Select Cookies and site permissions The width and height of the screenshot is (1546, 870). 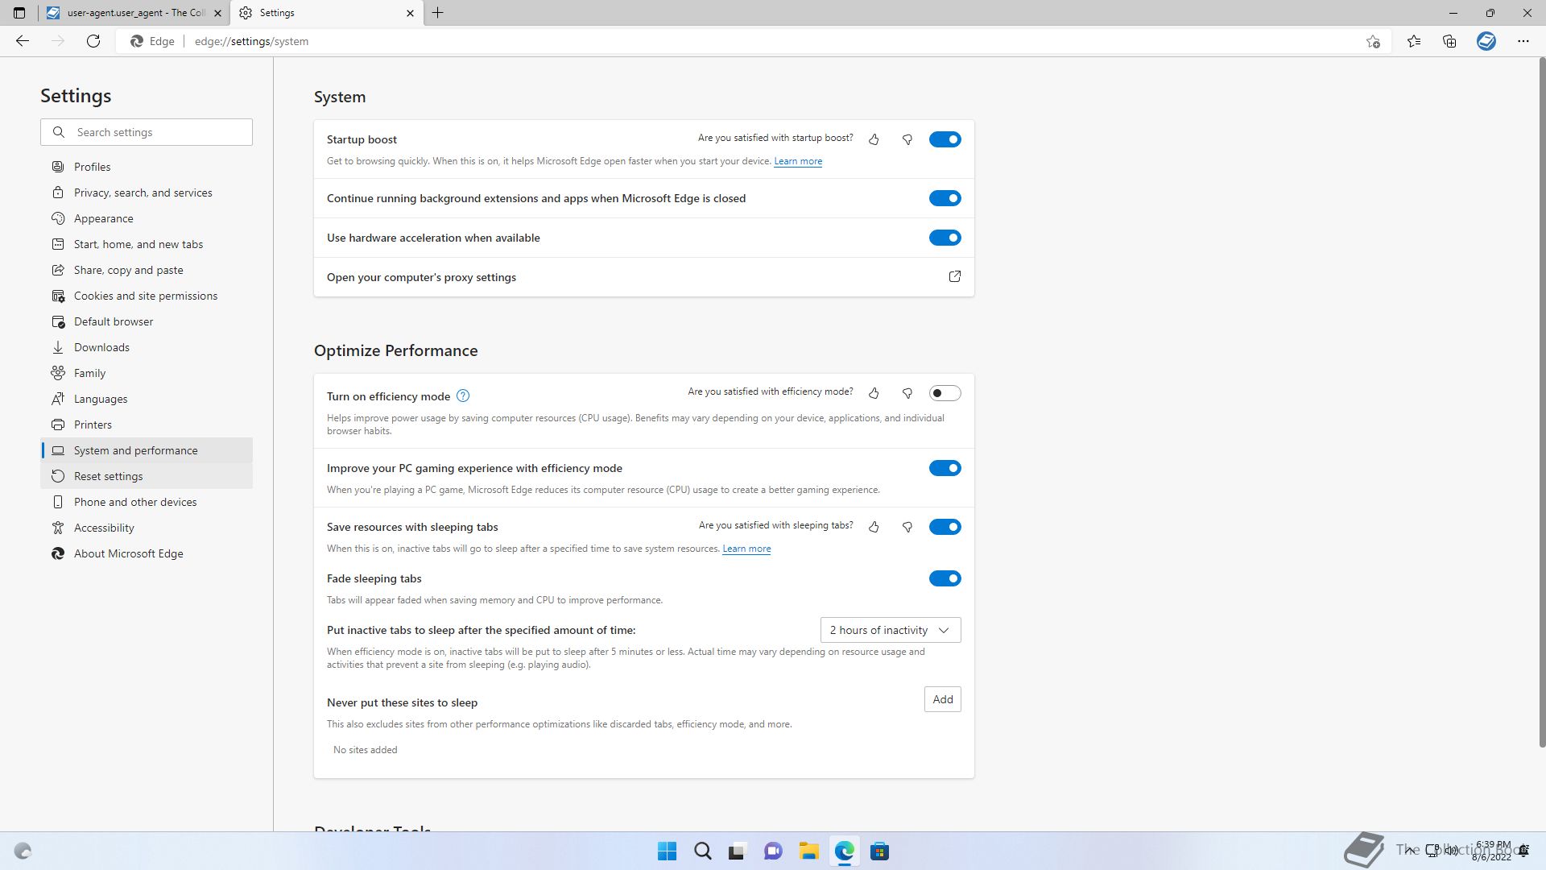coord(147,296)
